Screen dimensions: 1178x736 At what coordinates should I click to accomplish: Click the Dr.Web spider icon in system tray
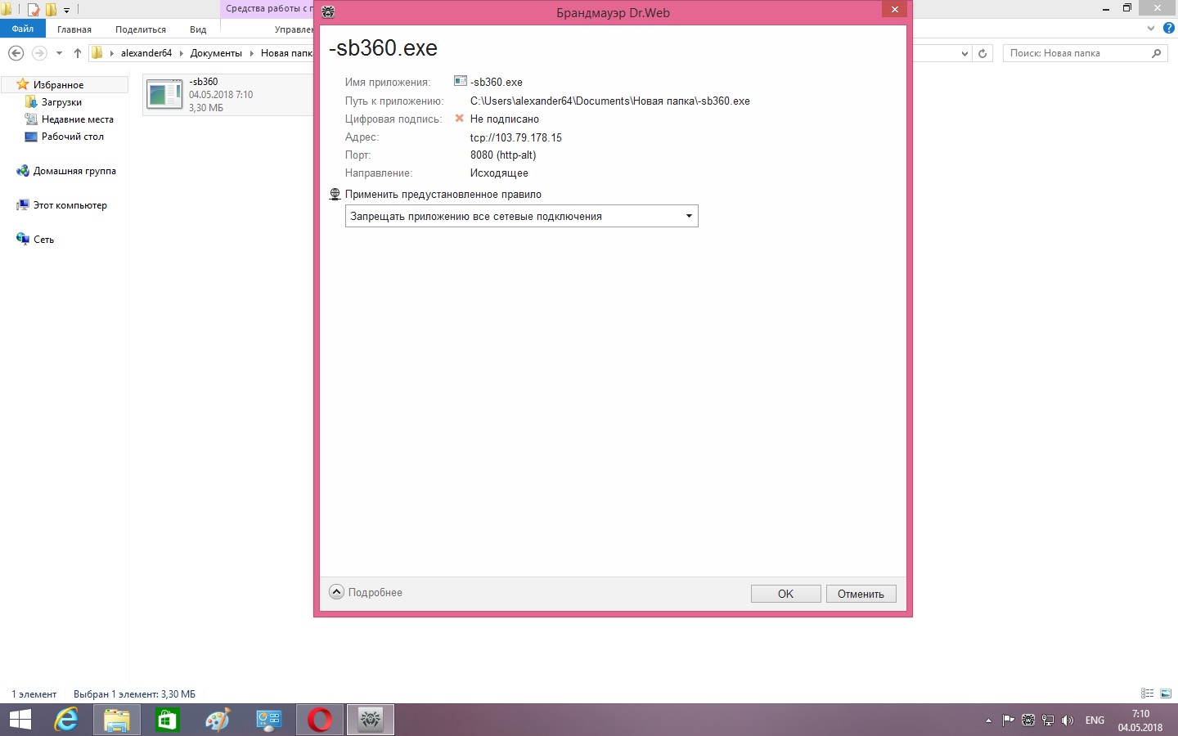point(1028,720)
